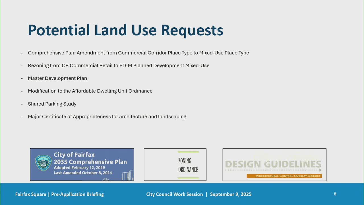The image size is (364, 205).
Task: Click the 'September 9, 2025' footer date
Action: pyautogui.click(x=231, y=194)
